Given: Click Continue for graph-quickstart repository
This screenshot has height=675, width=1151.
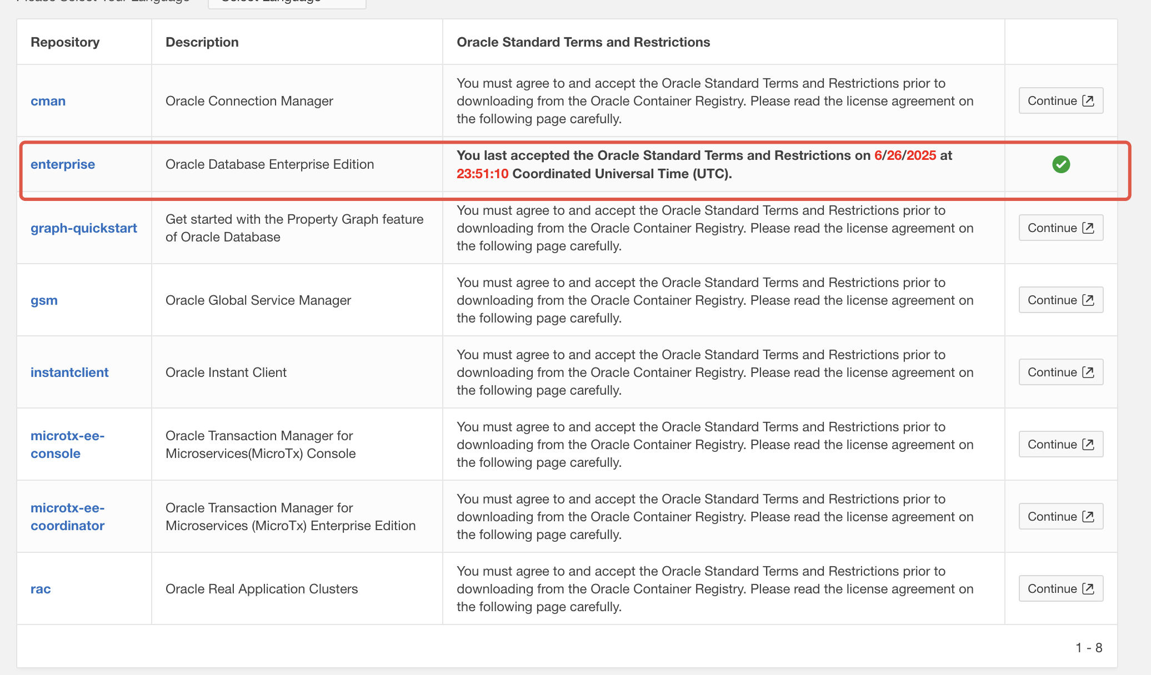Looking at the screenshot, I should [x=1060, y=228].
